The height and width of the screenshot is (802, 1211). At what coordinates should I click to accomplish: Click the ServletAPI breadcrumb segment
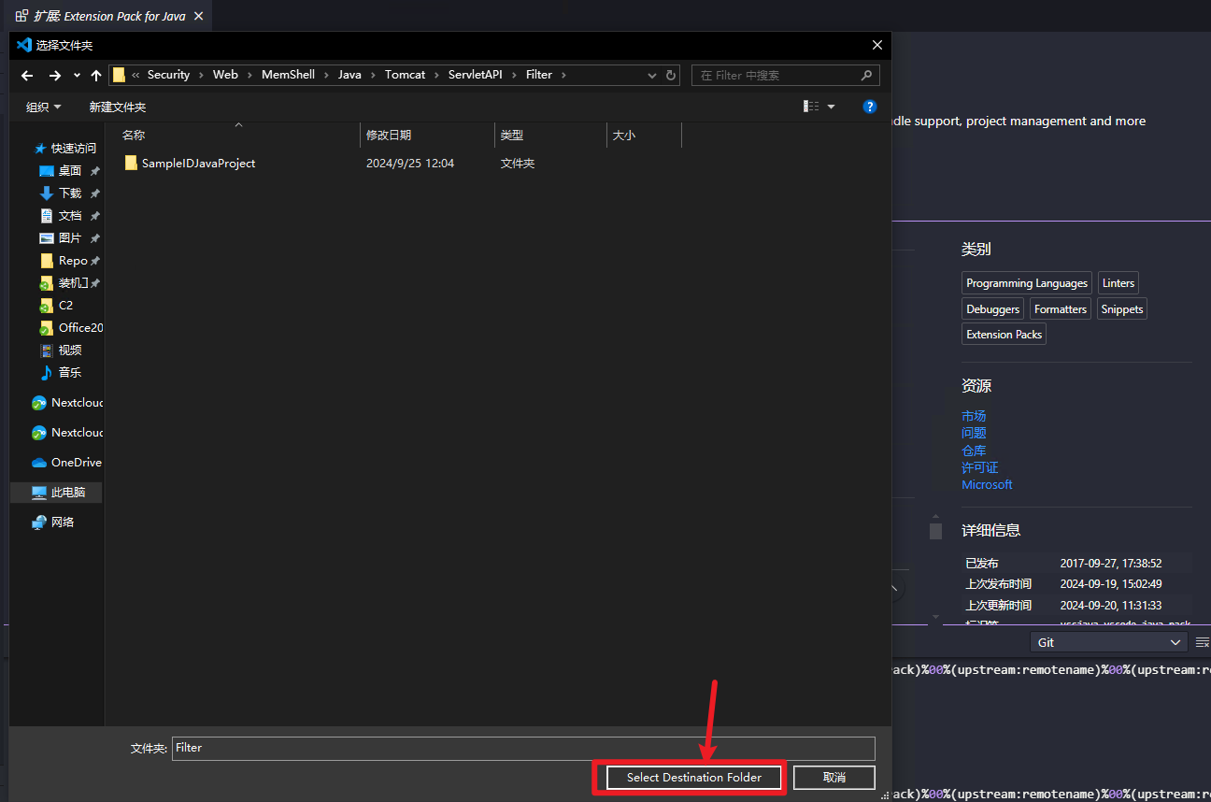pos(475,75)
